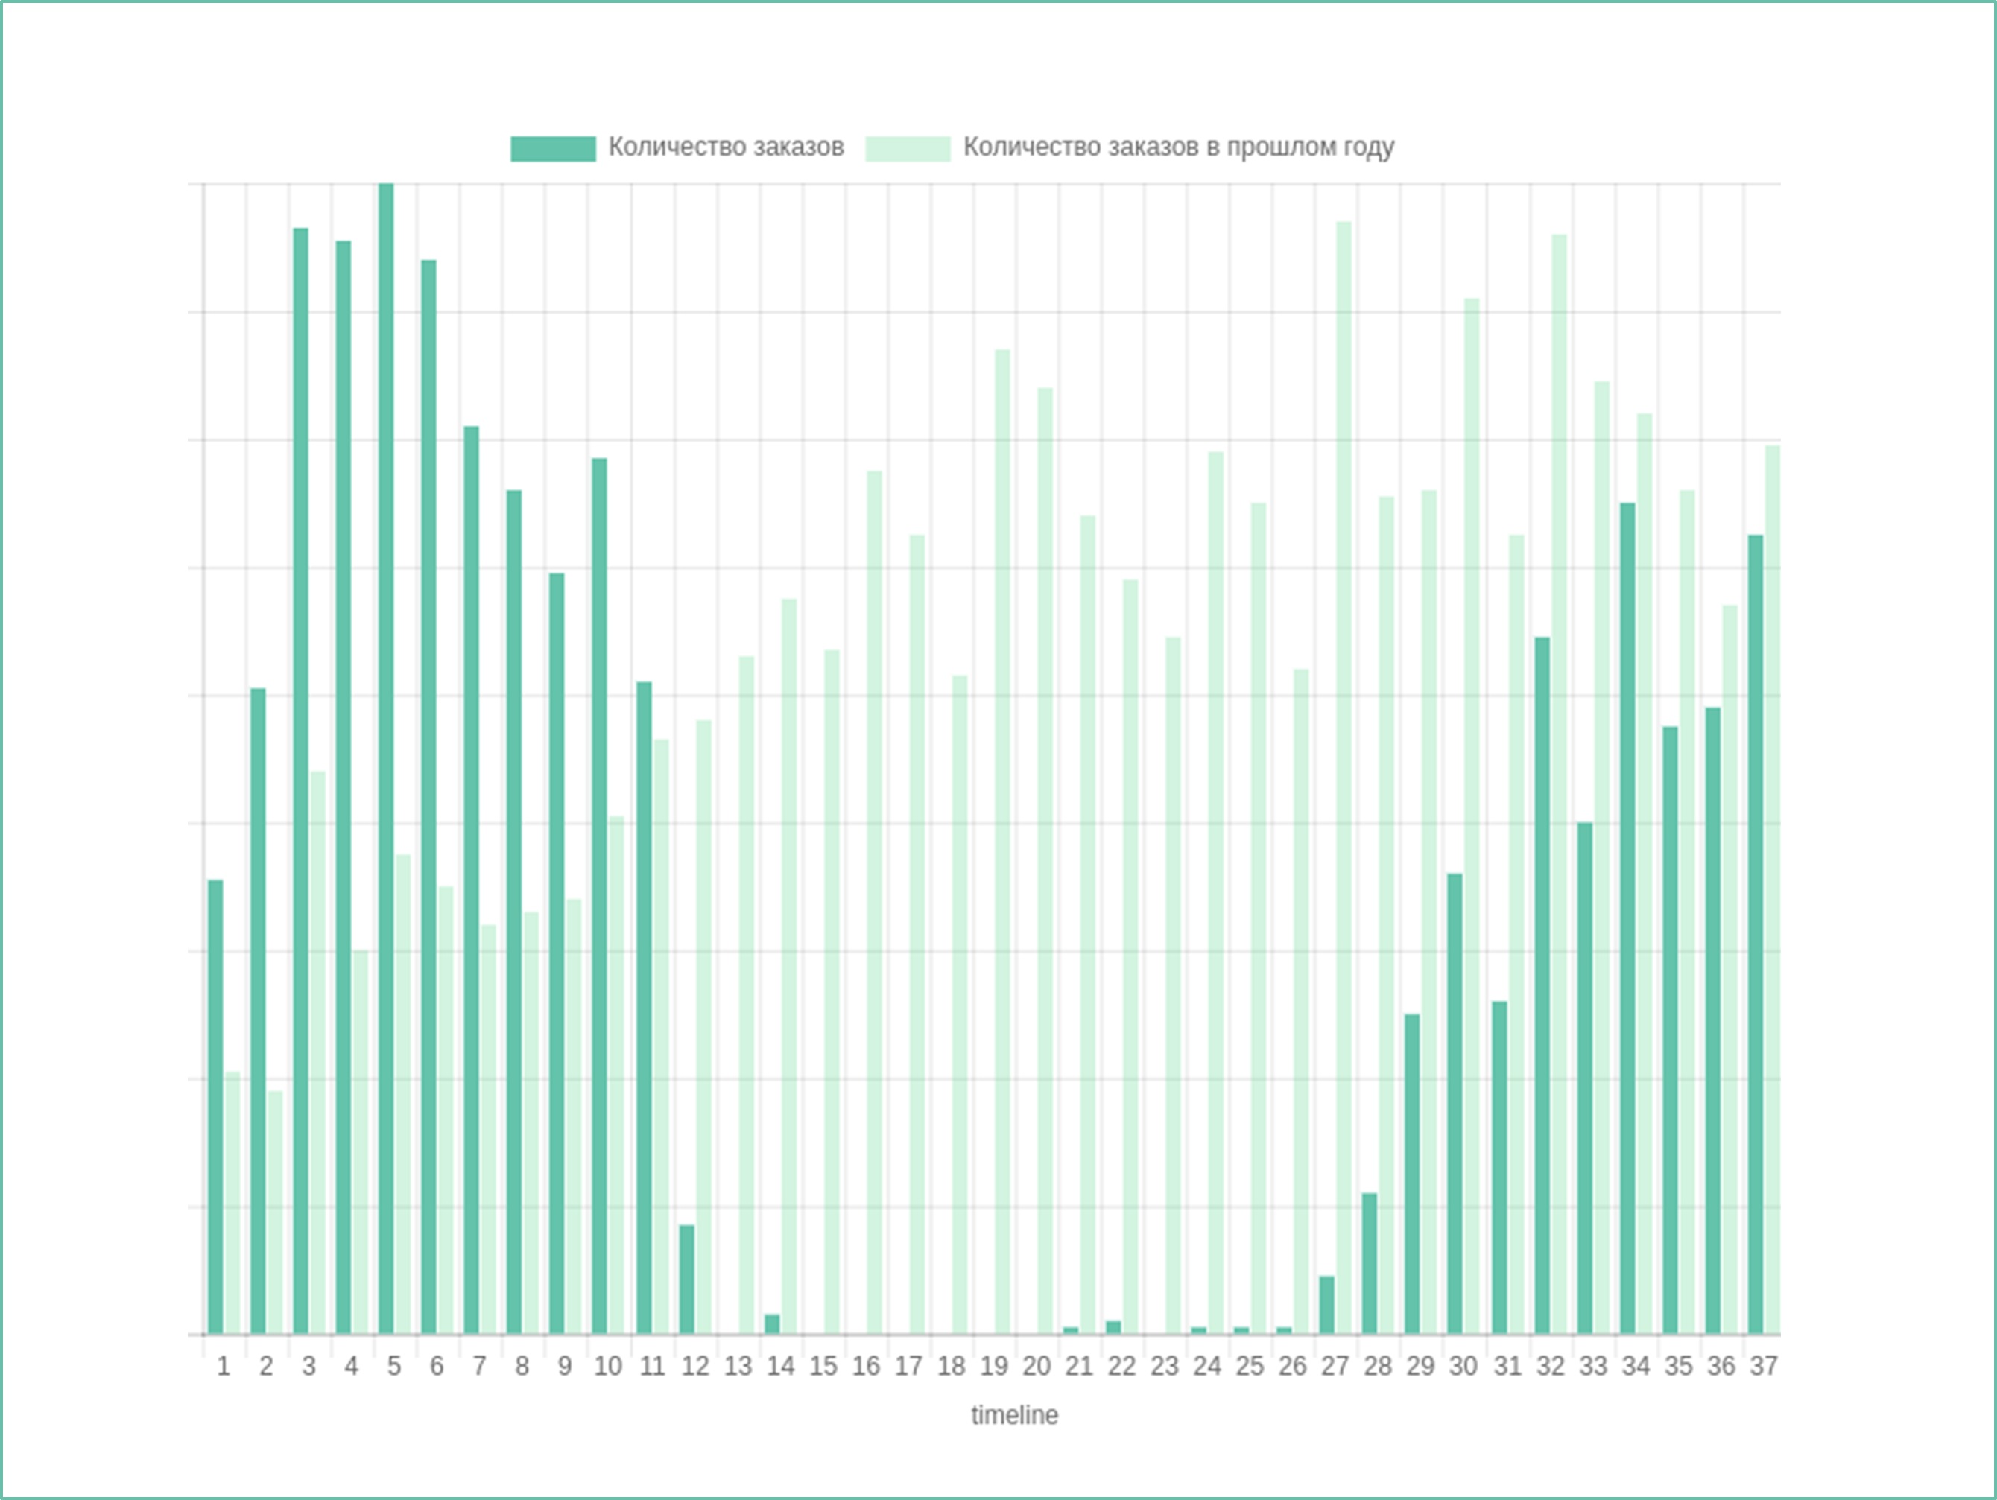The width and height of the screenshot is (1997, 1500).
Task: Click the dark bar at timeline 37
Action: (1755, 934)
